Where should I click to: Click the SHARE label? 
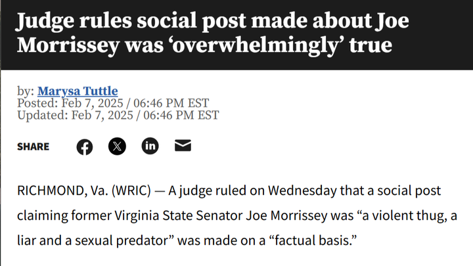33,146
